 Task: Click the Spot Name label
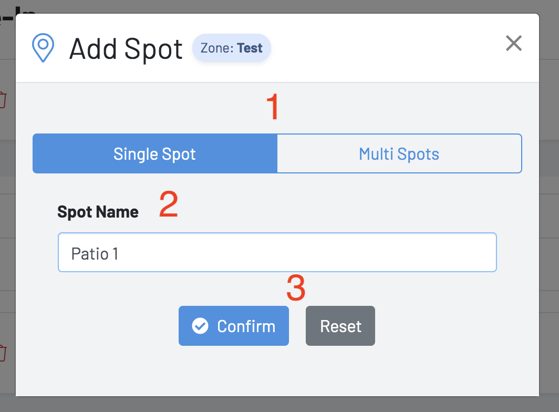pyautogui.click(x=98, y=212)
